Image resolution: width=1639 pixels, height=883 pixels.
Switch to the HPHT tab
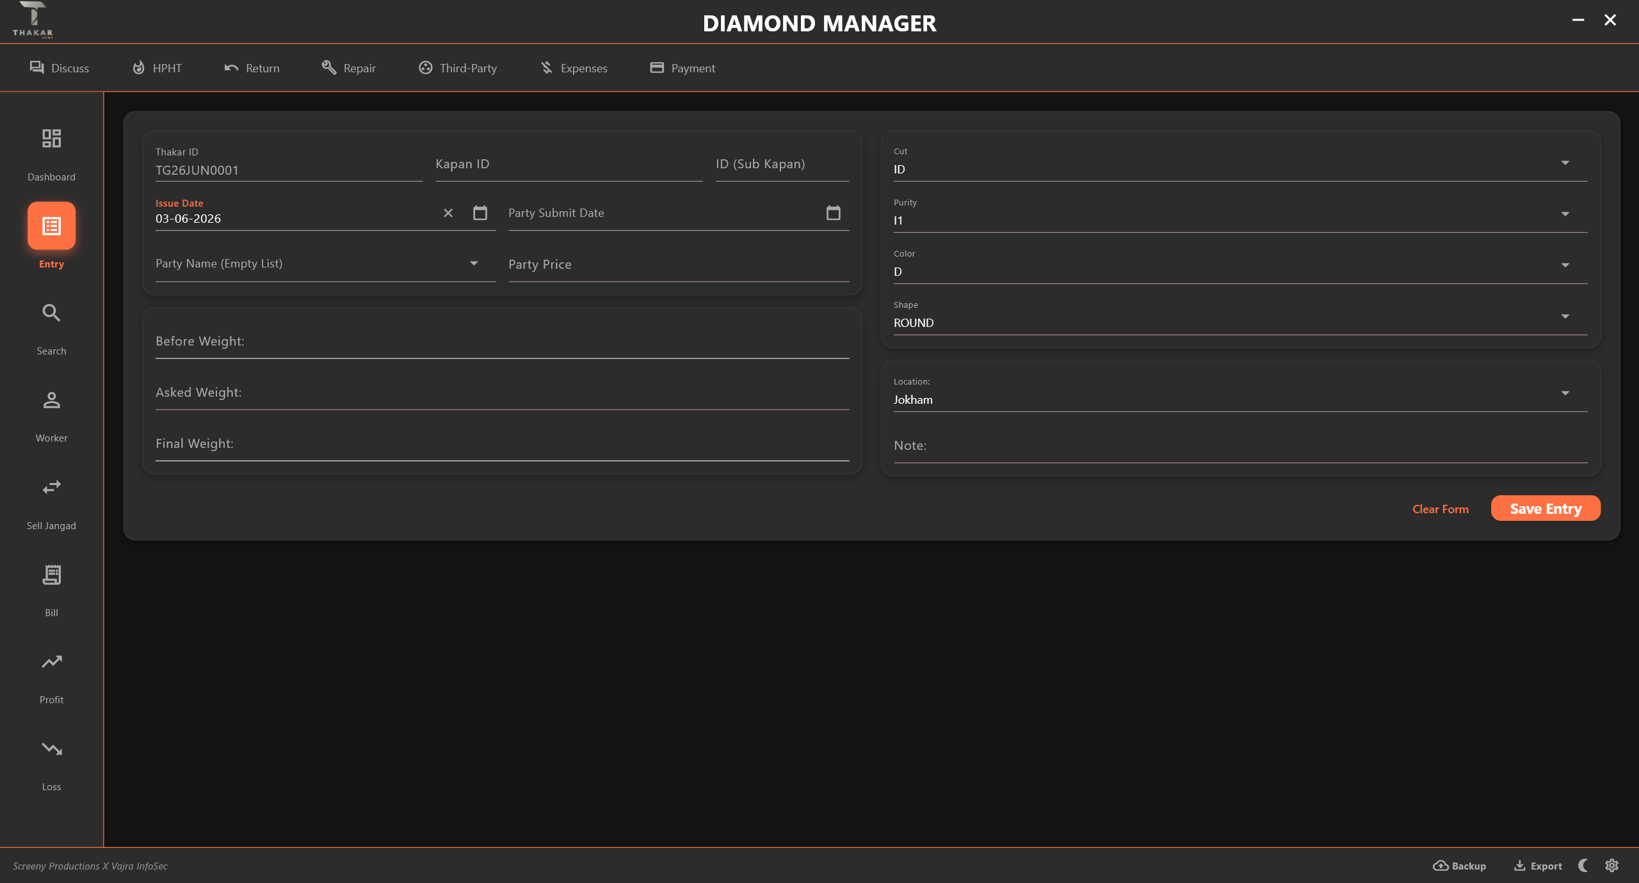(157, 68)
